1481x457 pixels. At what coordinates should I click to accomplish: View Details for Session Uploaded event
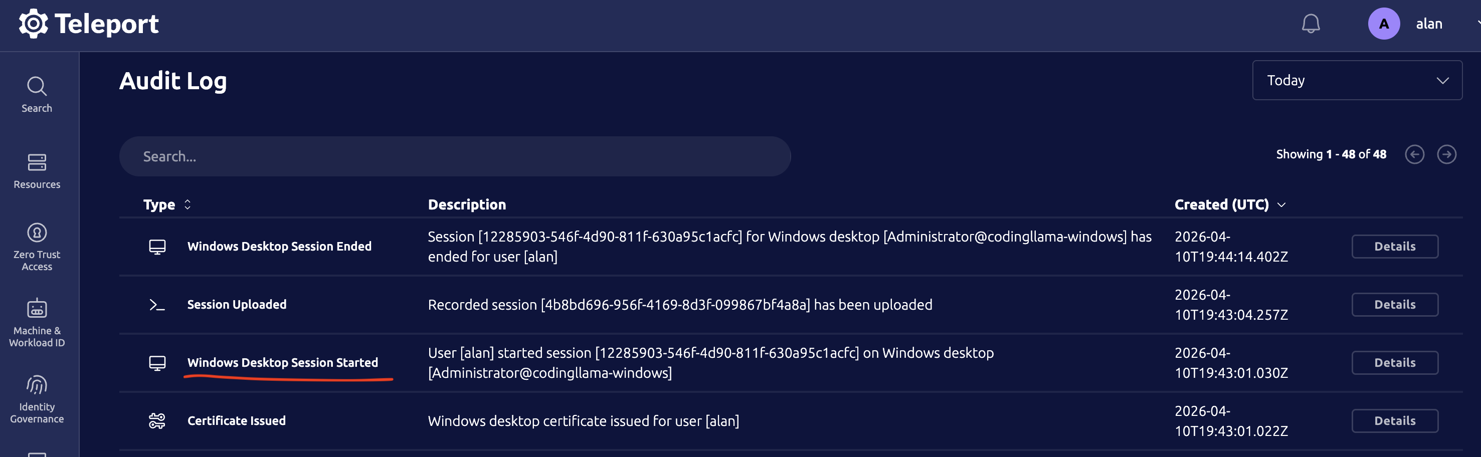coord(1394,305)
